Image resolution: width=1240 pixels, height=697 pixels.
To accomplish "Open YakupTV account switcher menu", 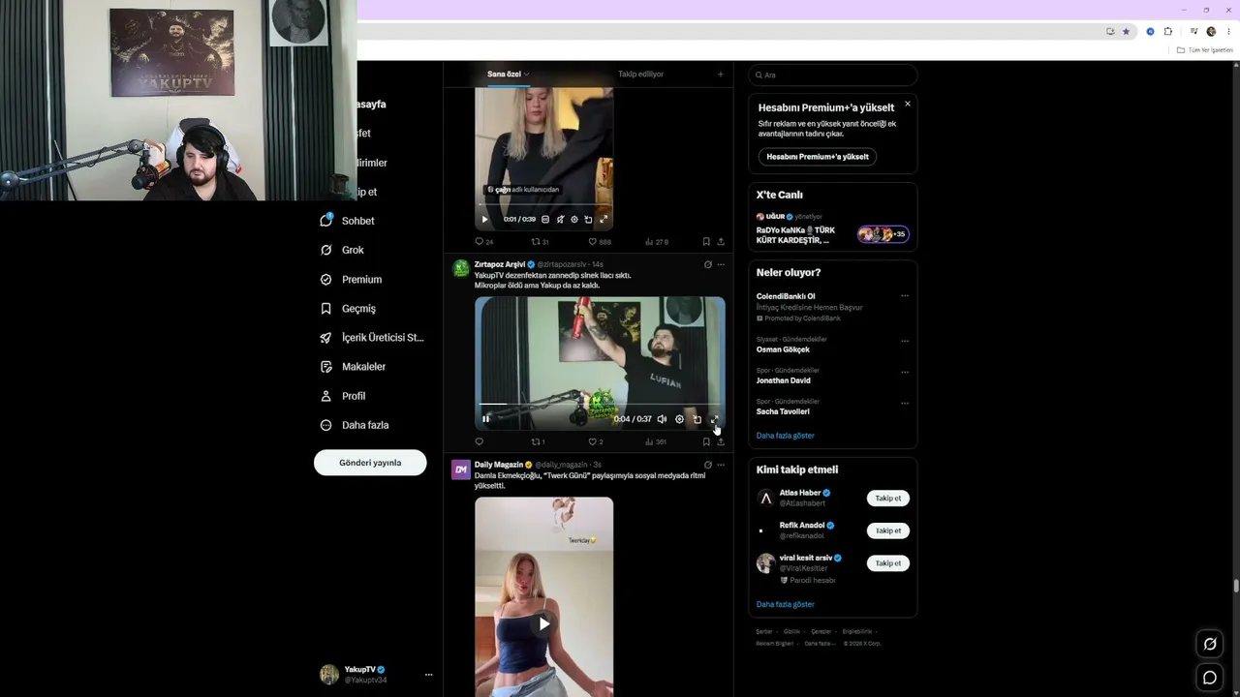I will [376, 675].
